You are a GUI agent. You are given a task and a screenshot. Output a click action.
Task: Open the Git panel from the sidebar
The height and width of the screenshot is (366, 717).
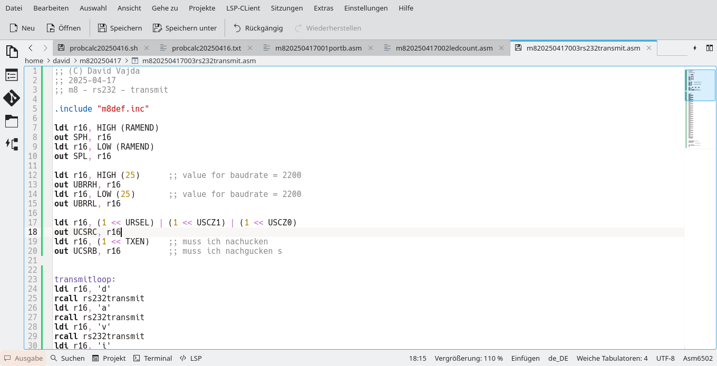12,98
